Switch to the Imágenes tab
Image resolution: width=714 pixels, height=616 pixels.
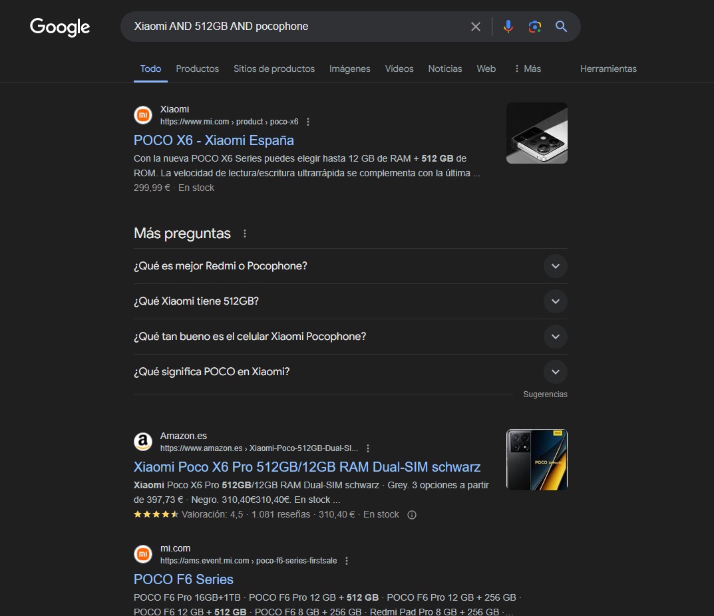pos(349,69)
